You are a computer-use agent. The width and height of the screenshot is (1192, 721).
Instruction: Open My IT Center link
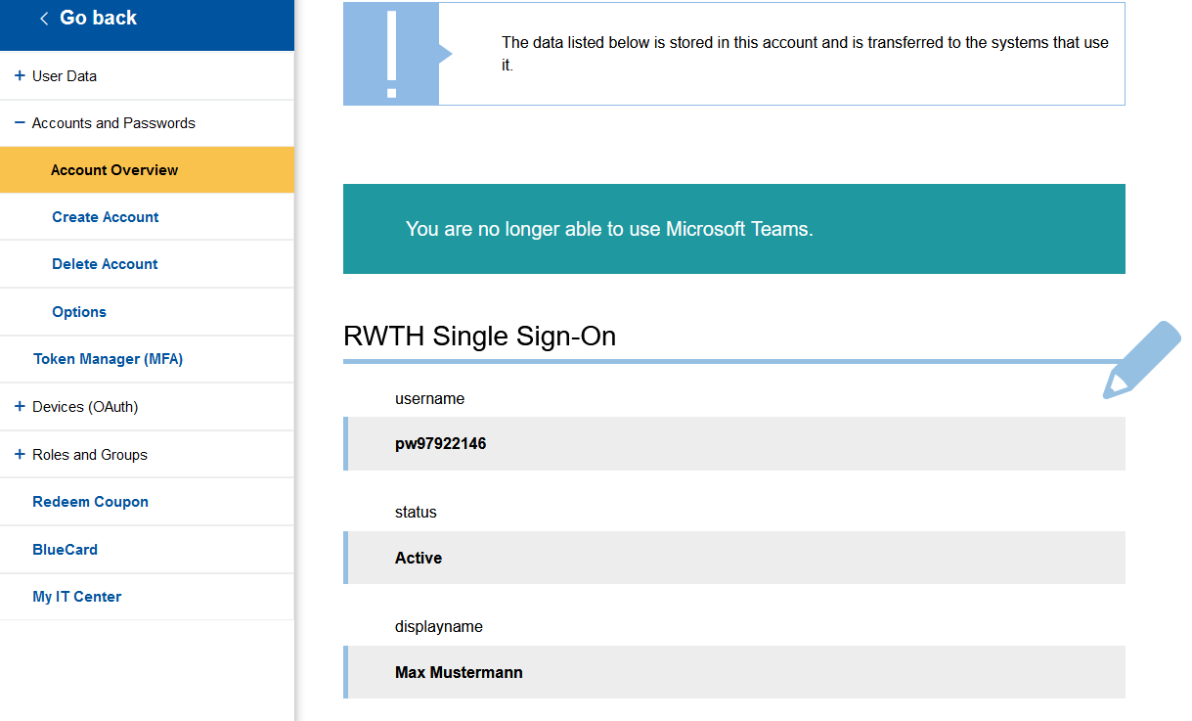click(x=76, y=597)
